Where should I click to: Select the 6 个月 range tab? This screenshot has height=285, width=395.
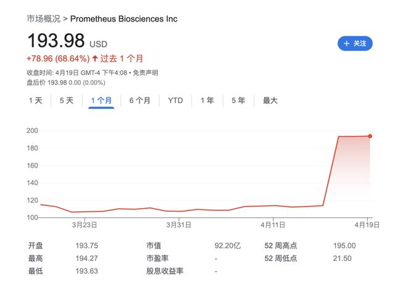coord(139,100)
